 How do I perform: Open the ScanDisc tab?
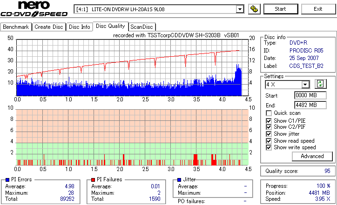pyautogui.click(x=142, y=27)
